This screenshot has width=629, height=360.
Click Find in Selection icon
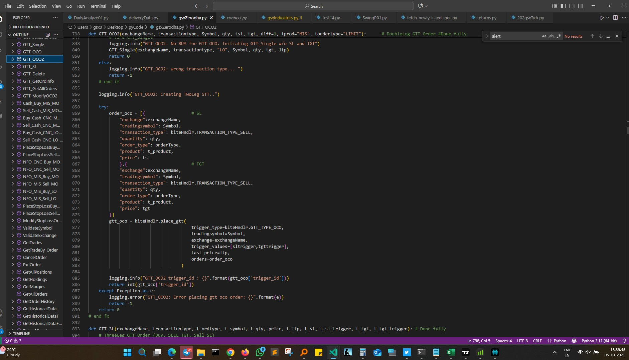tap(609, 36)
